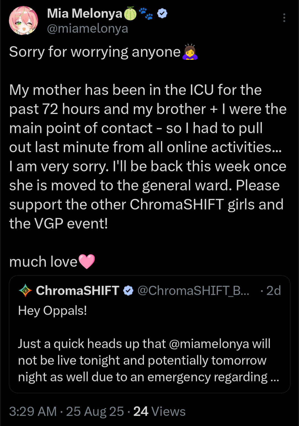This screenshot has height=426, width=299.
Task: Expand truncated quoted post via trailing ellipsis
Action: [x=275, y=378]
